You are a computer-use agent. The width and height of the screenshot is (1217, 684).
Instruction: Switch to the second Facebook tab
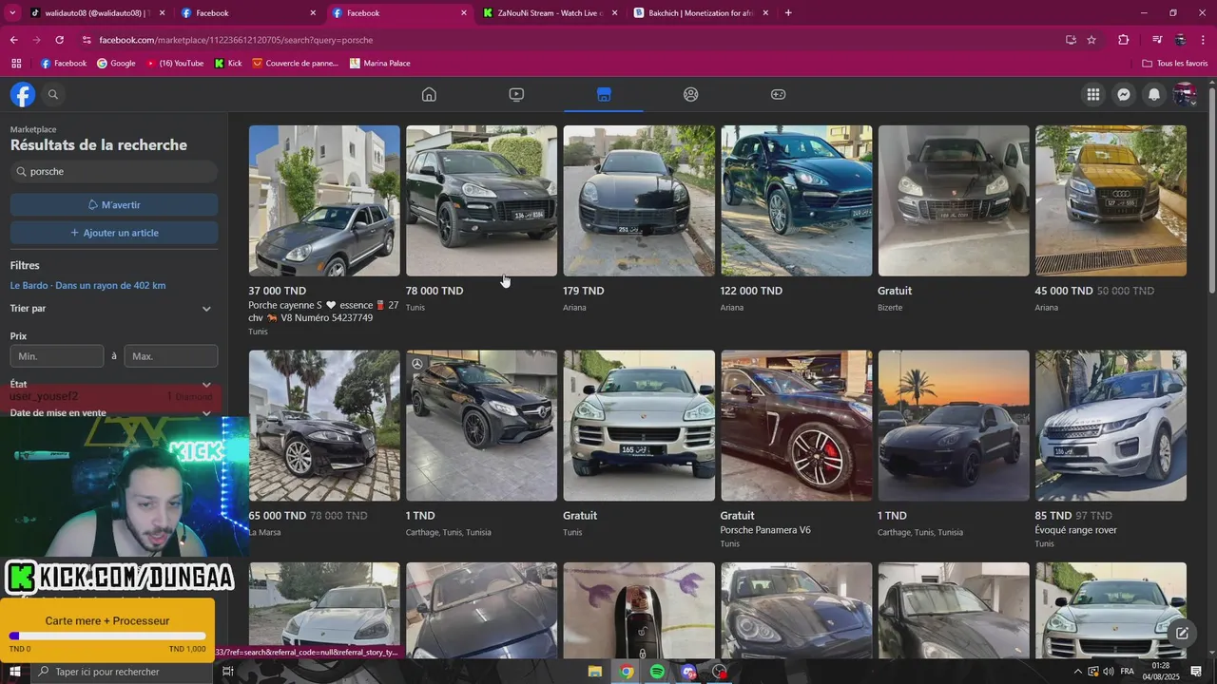pos(398,13)
